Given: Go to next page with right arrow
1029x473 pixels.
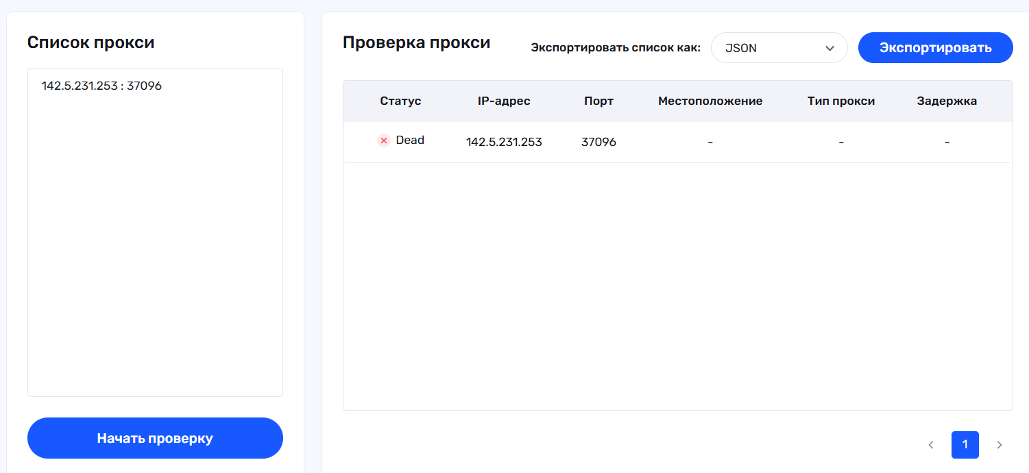Looking at the screenshot, I should [x=999, y=445].
